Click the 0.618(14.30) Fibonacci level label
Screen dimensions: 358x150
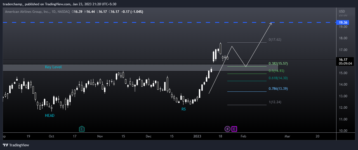pos(278,78)
